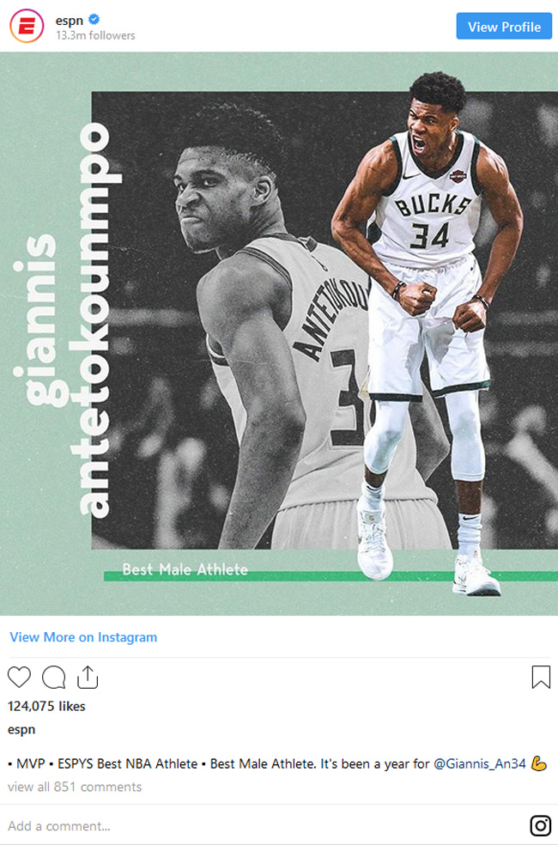
Task: Open the @Giannis_An34 mention link
Action: (479, 763)
